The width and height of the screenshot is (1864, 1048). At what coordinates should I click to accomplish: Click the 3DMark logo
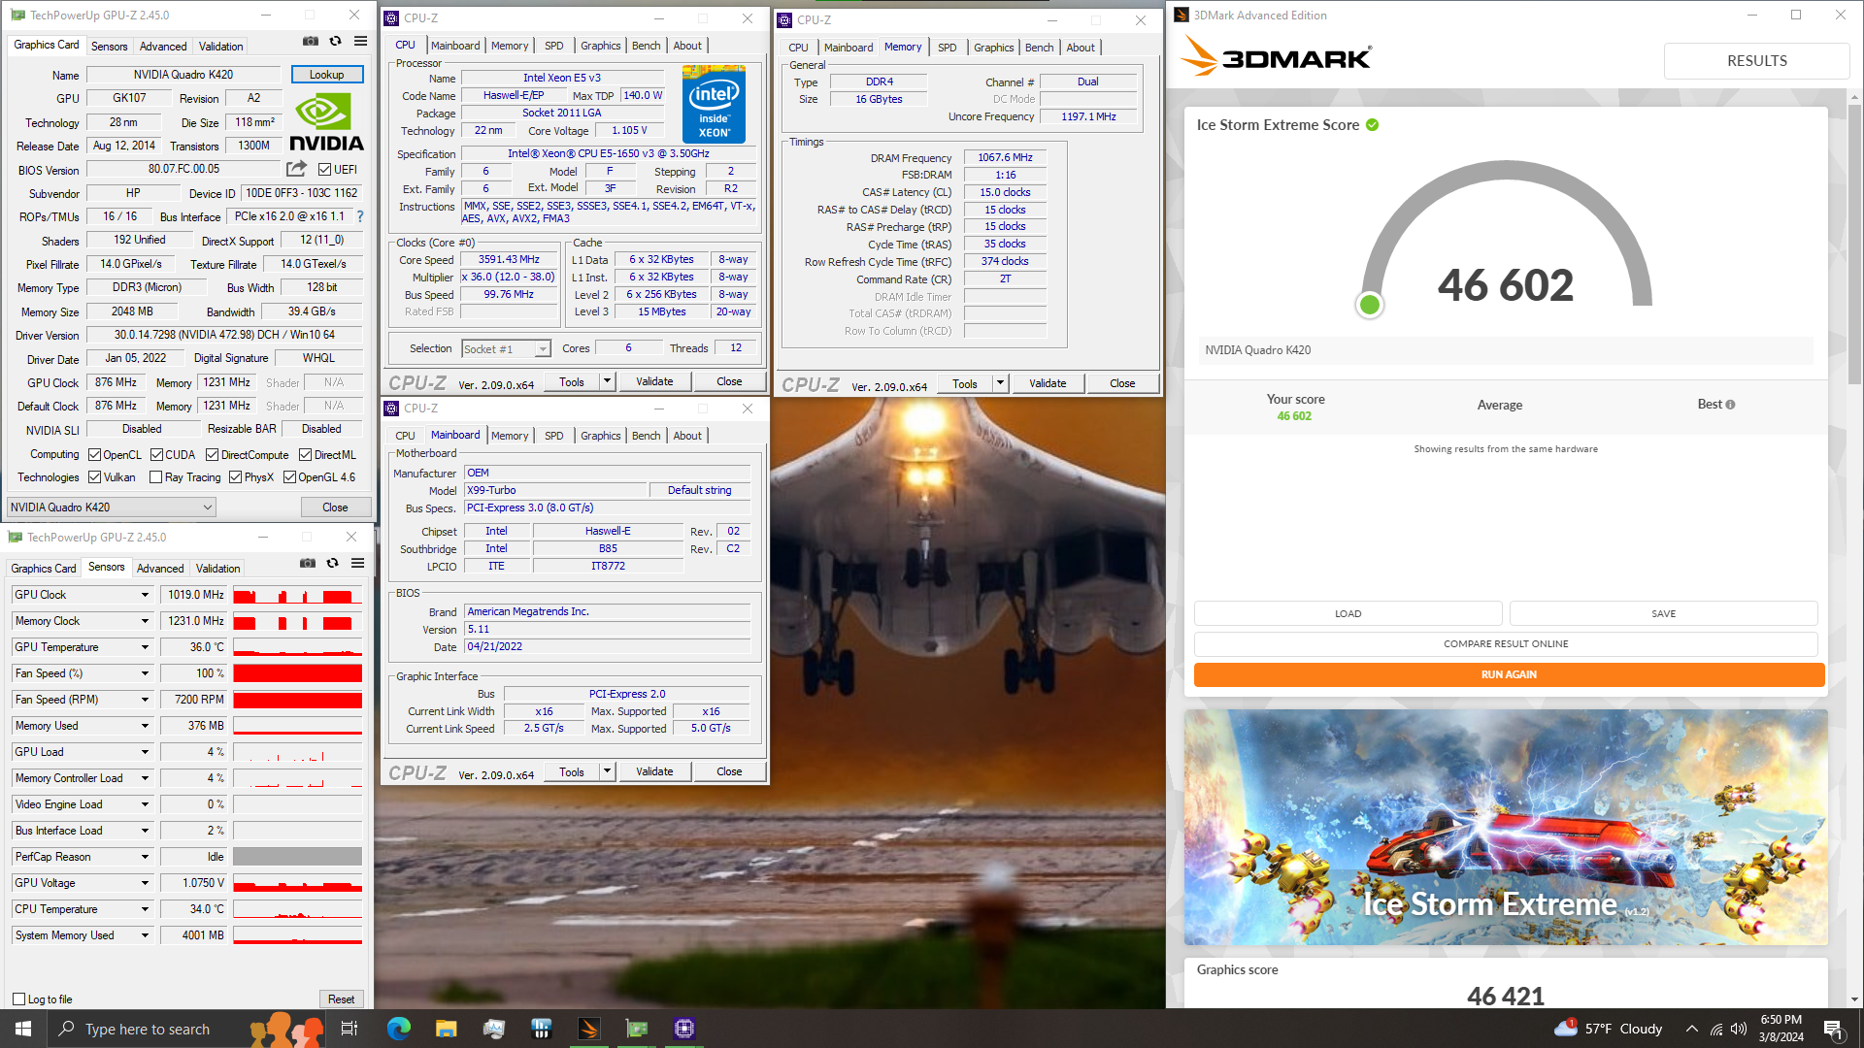[1276, 57]
